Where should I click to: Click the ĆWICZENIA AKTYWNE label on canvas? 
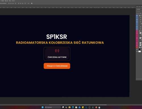[x=57, y=57]
